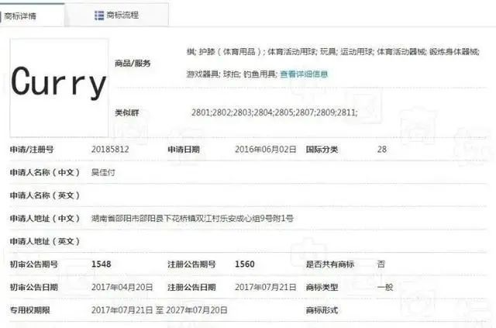The height and width of the screenshot is (328, 496).
Task: Click the similar group codes starting with 2801
Action: [x=274, y=112]
